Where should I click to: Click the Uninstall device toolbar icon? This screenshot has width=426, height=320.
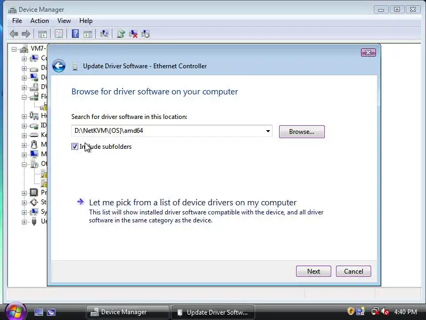[145, 34]
